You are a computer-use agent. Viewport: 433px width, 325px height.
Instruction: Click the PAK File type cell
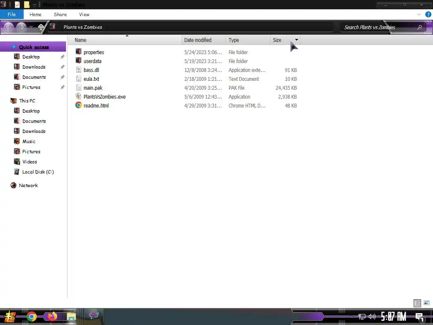point(236,88)
